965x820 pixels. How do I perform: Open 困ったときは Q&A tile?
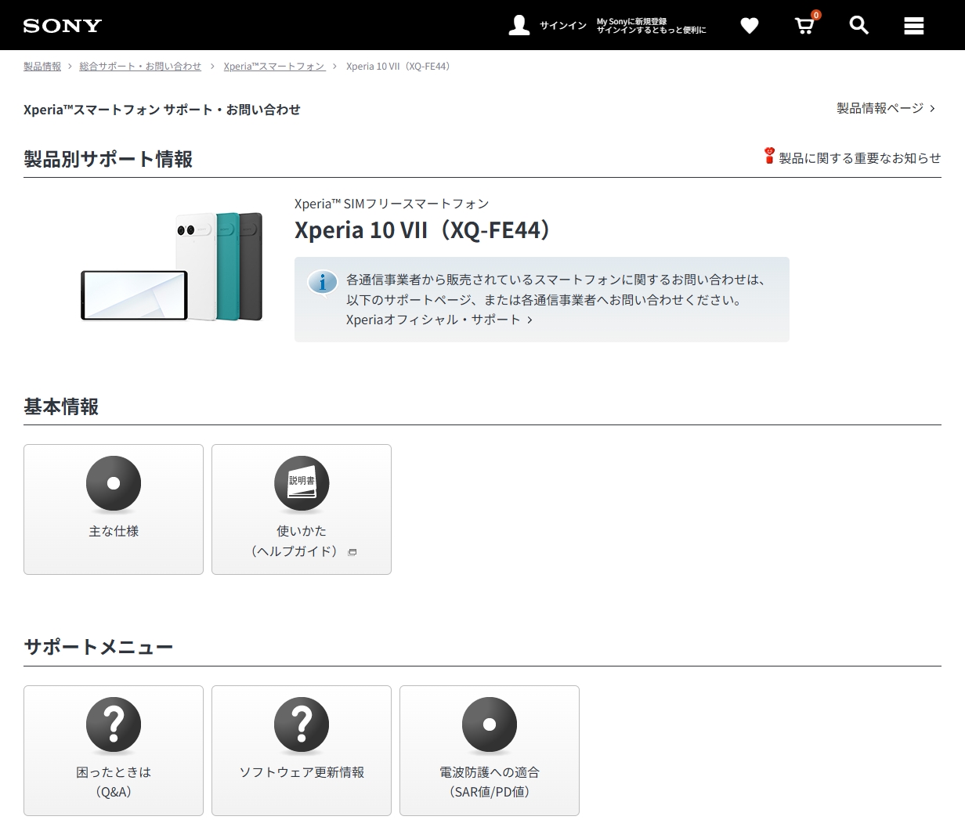[114, 750]
